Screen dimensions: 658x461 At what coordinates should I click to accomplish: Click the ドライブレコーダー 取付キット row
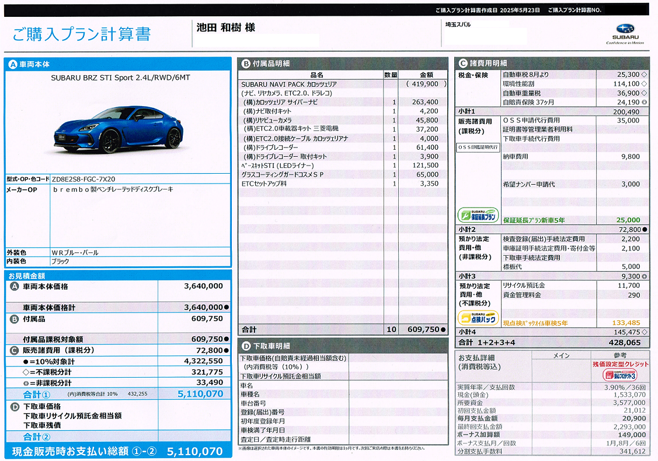[343, 157]
